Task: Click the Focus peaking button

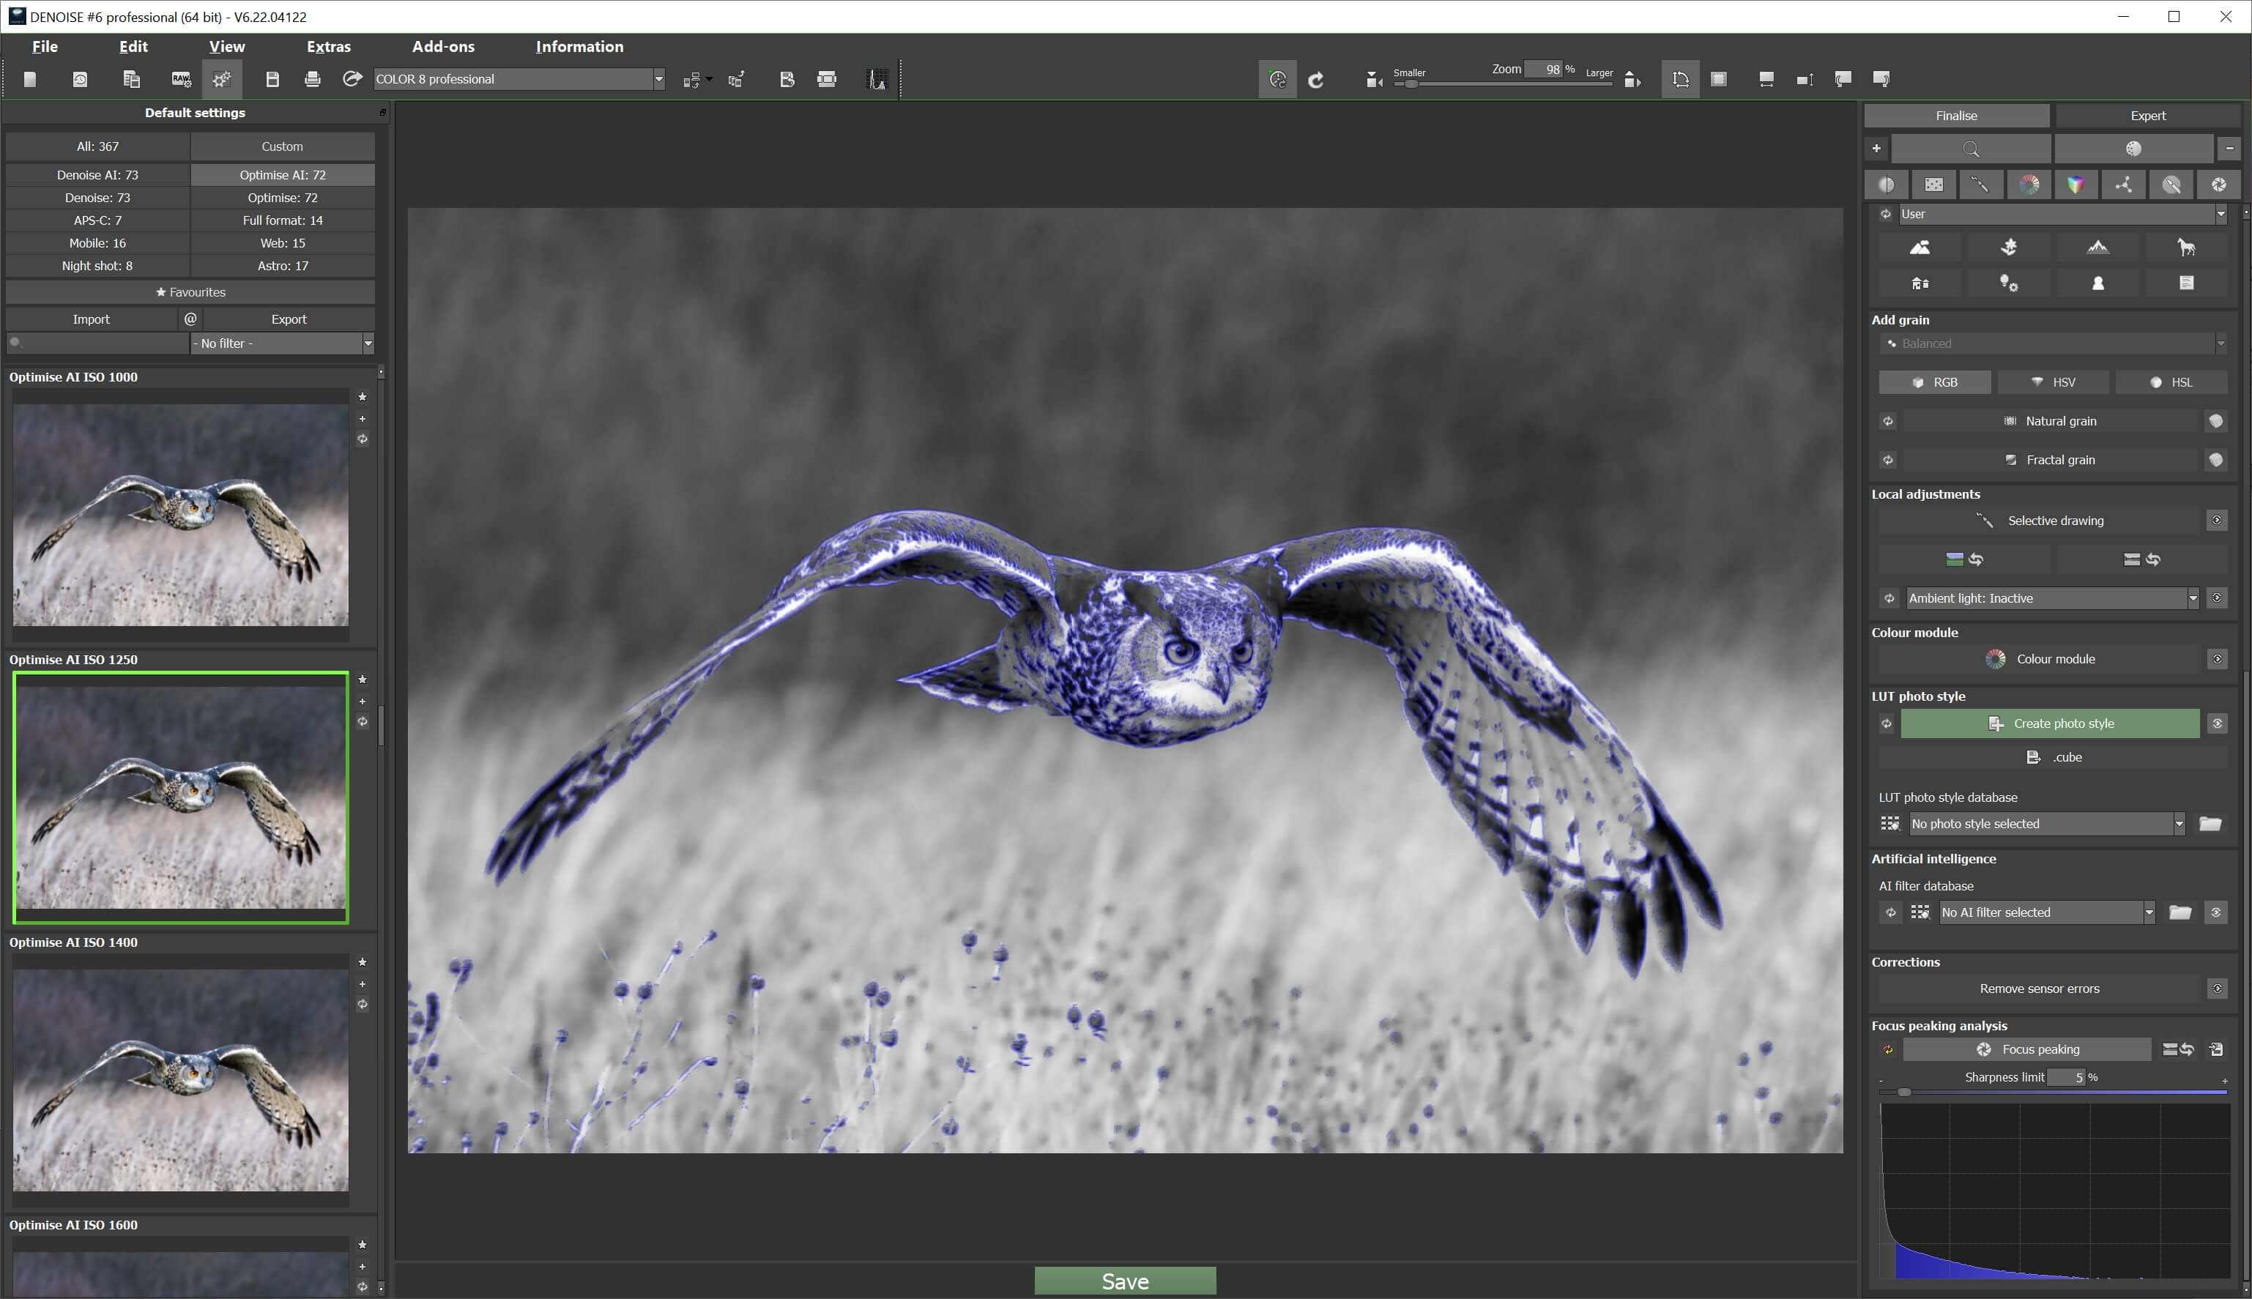Action: [2027, 1049]
